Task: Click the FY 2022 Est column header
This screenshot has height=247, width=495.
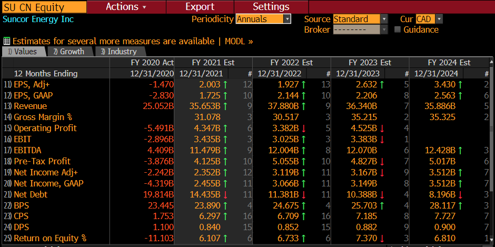Action: 292,63
